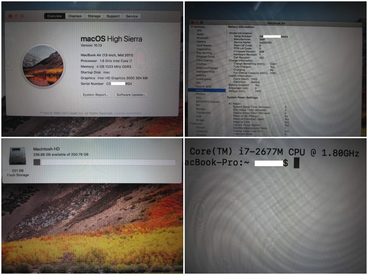Open SATA/SATA Express in the sidebar
368x275 pixels.
(208, 102)
